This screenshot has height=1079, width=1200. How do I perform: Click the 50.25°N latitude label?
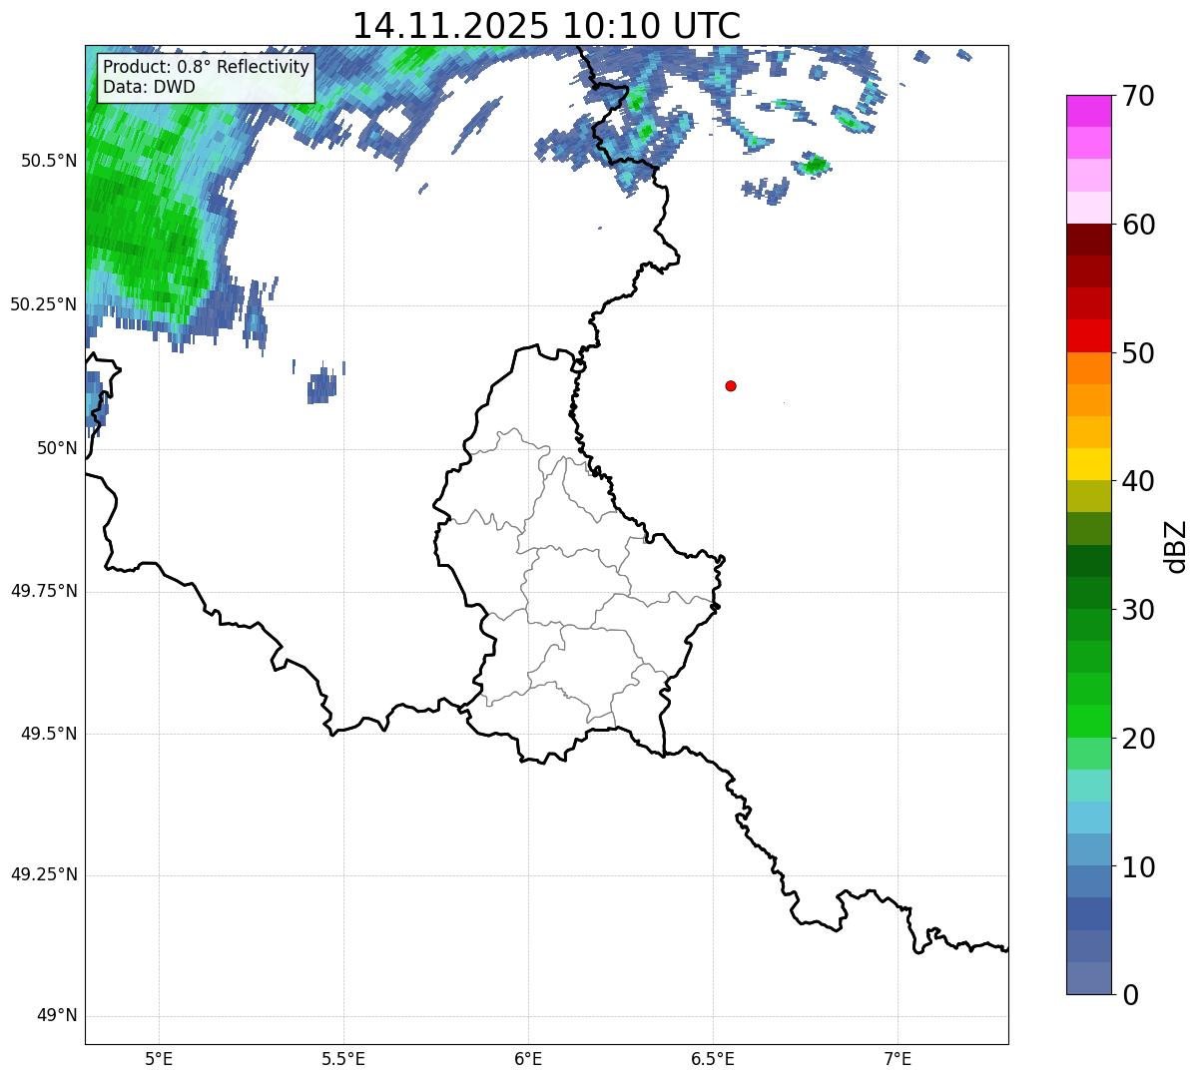pyautogui.click(x=44, y=304)
